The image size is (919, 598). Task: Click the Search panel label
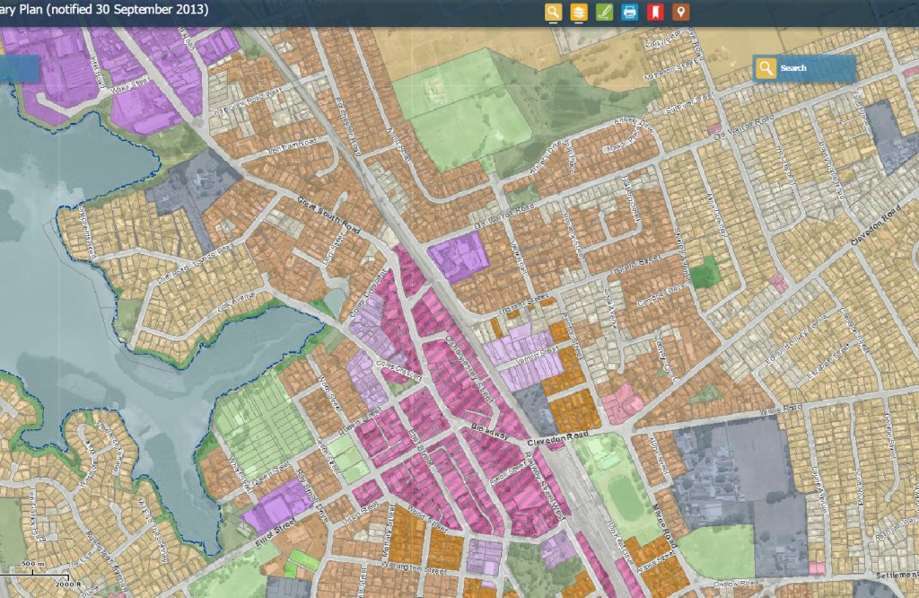[x=793, y=68]
